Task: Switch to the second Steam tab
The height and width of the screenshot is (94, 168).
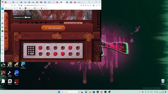Action: pyautogui.click(x=67, y=2)
